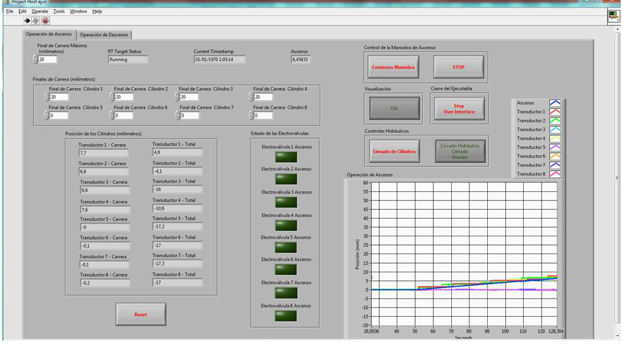Click inside the Operación de Ascenso graph
Image resolution: width=622 pixels, height=347 pixels.
point(464,254)
